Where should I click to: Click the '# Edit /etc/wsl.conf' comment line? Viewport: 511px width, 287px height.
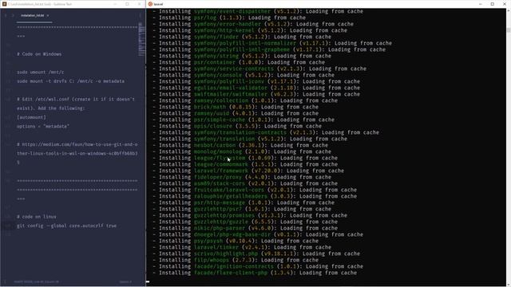pyautogui.click(x=76, y=104)
